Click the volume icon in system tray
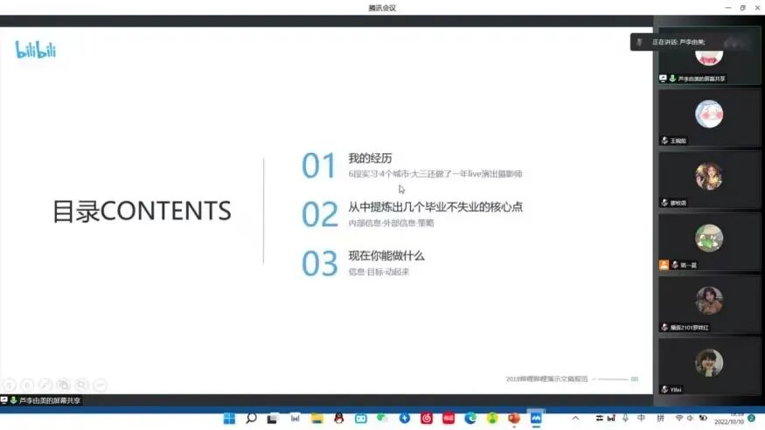This screenshot has width=765, height=430. point(693,419)
